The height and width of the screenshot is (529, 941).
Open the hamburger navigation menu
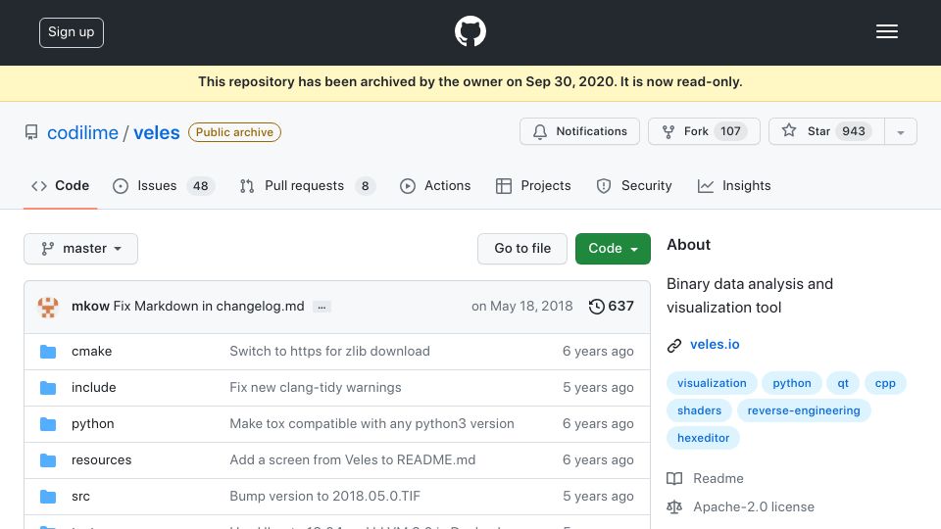point(886,31)
